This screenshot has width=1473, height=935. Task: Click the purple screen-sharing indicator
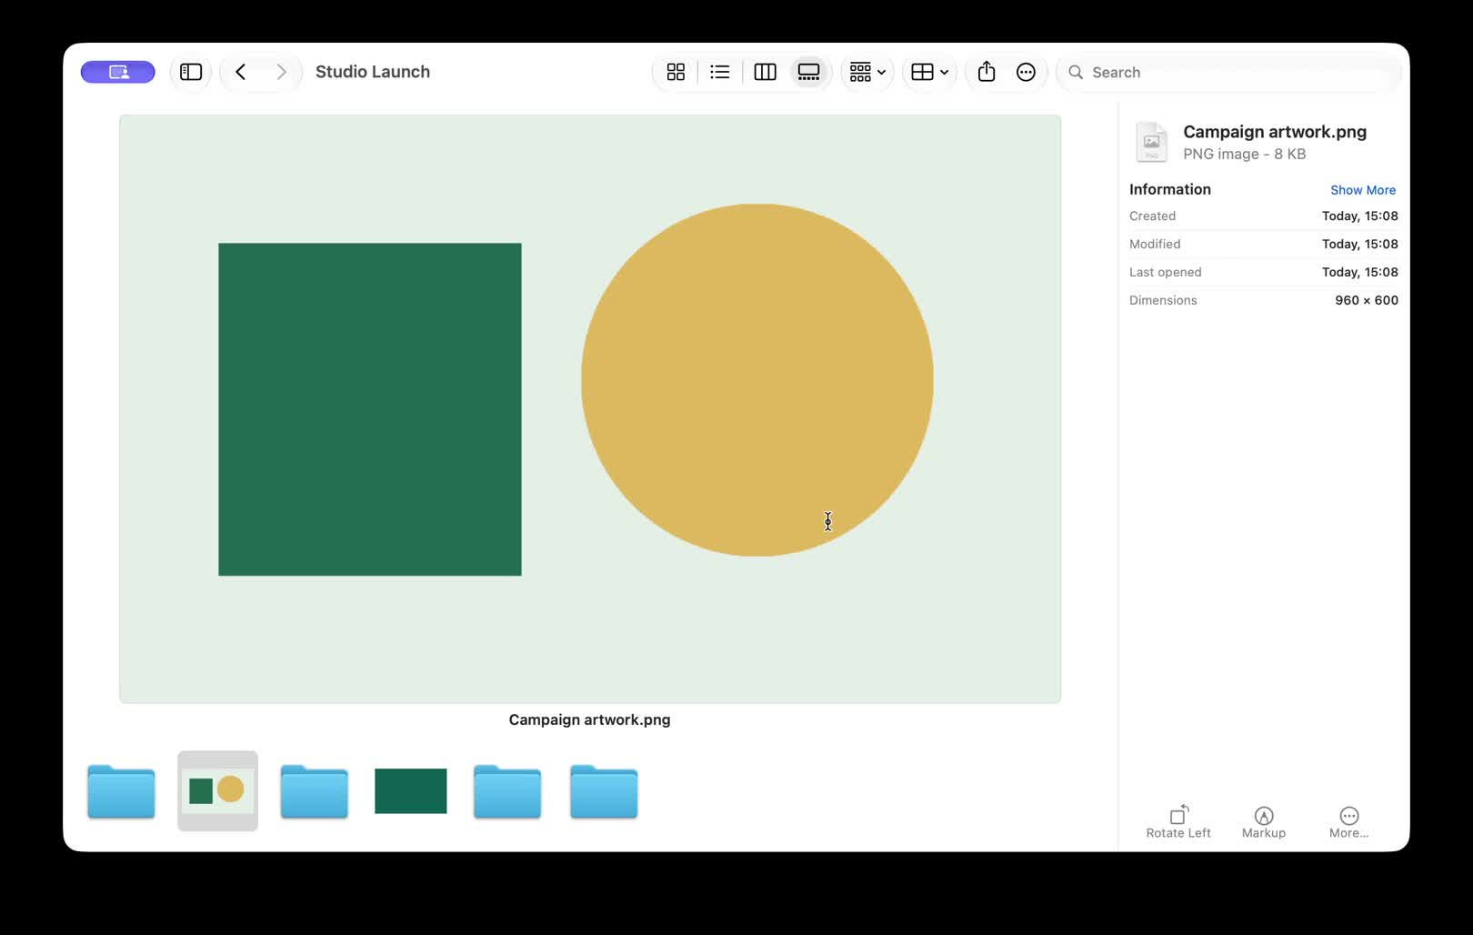(x=118, y=72)
